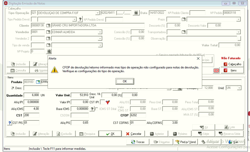Open the Transportadora lookup icon
This screenshot has height=152, width=250.
tap(184, 32)
